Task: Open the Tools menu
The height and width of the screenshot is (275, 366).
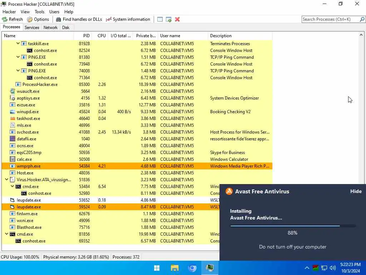Action: [x=39, y=12]
